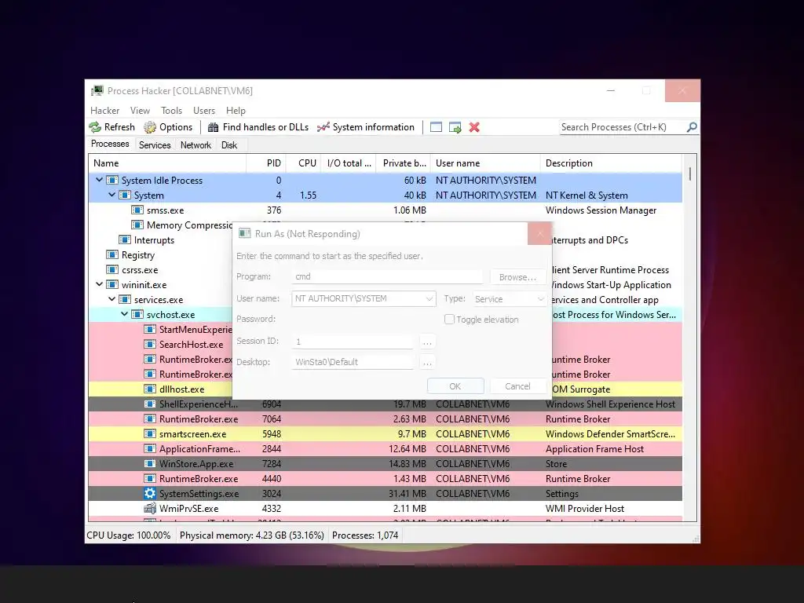804x603 pixels.
Task: Click the smartscreen.exe process icon
Action: click(150, 433)
